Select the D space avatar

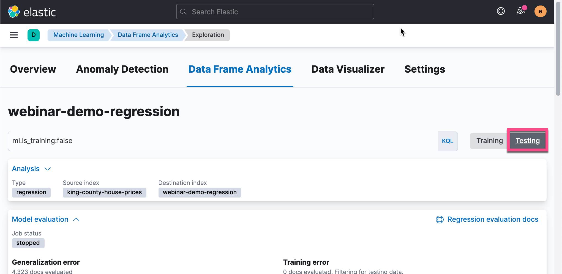tap(34, 35)
